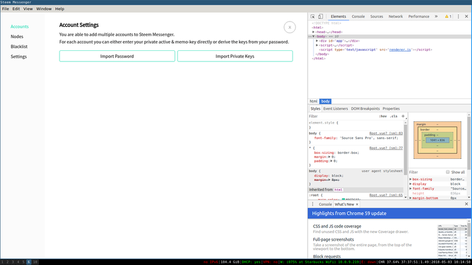Viewport: 472px width, 265px height.
Task: Expand computed margin-bottom property
Action: pos(411,198)
